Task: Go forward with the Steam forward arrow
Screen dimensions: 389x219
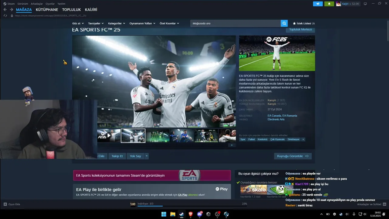Action: (x=12, y=10)
